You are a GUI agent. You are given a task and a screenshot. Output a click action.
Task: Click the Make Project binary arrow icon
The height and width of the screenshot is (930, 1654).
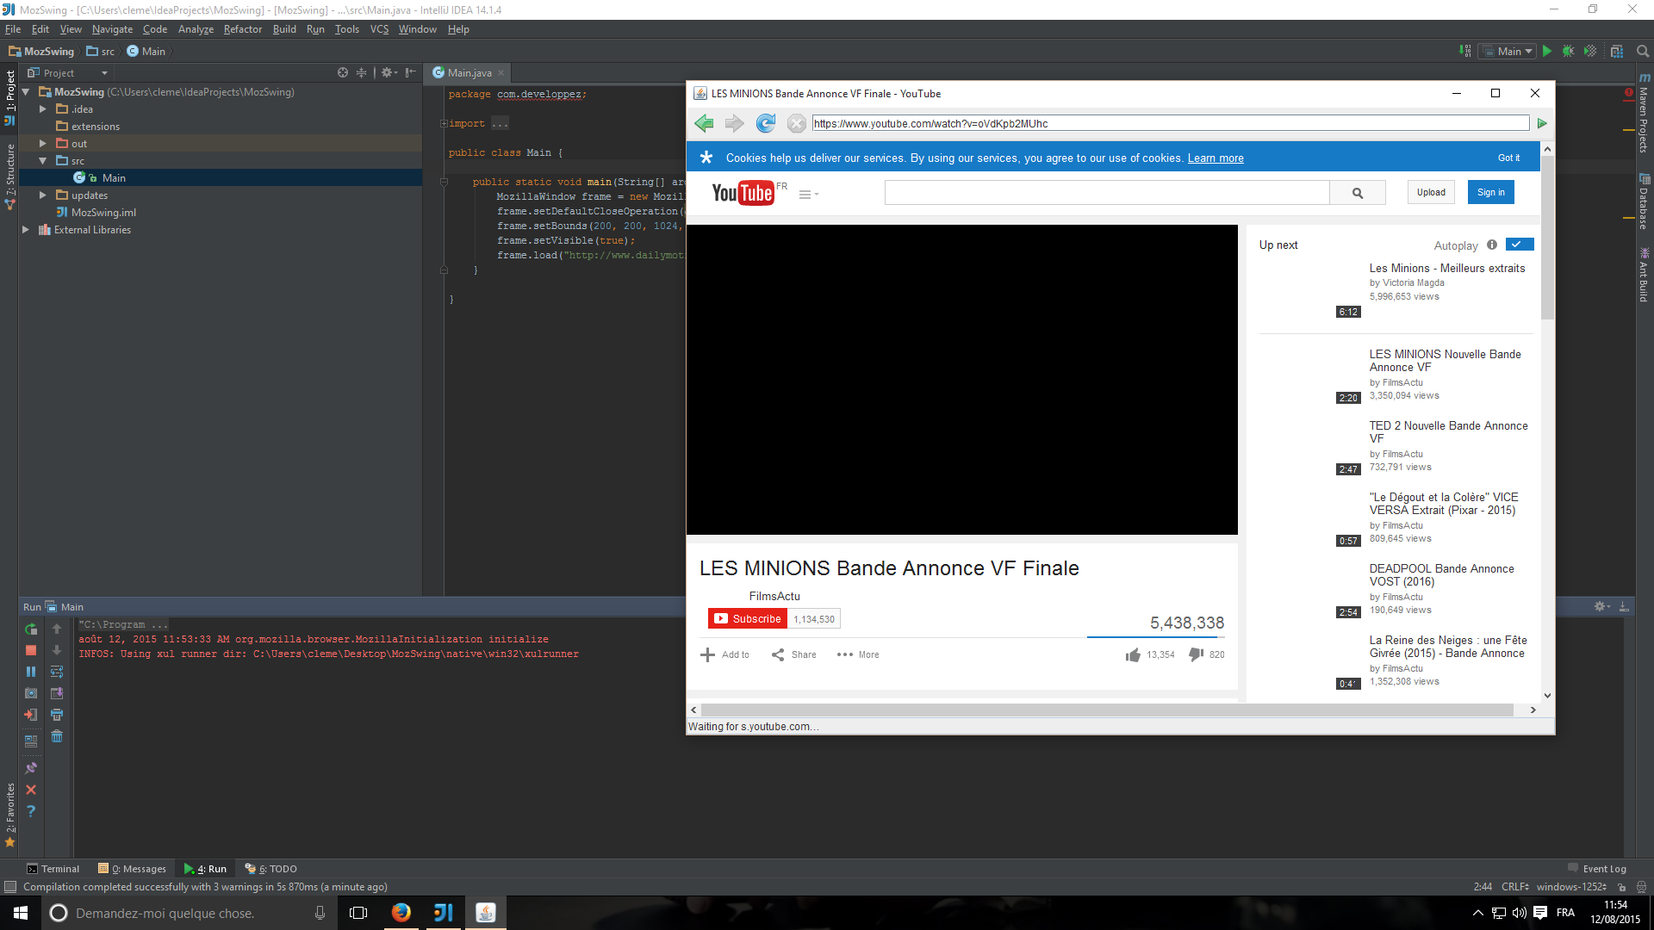[x=1464, y=52]
